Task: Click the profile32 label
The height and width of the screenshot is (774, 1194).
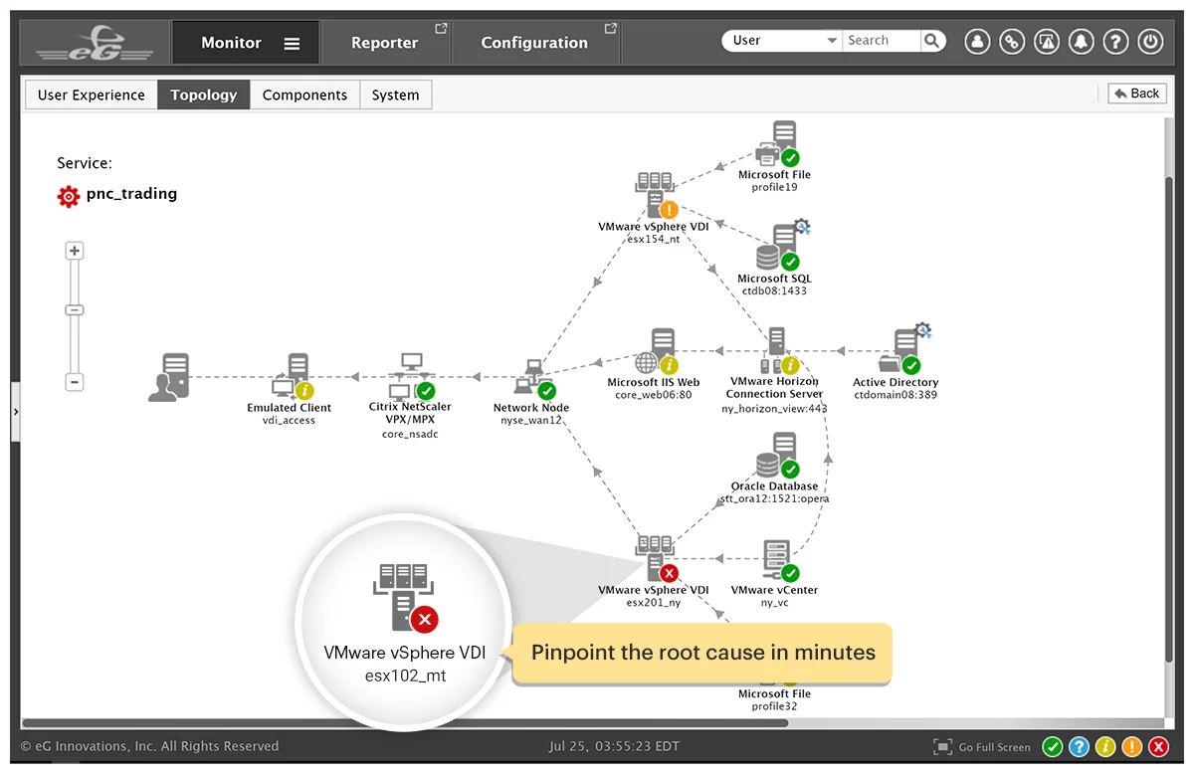Action: click(x=774, y=707)
